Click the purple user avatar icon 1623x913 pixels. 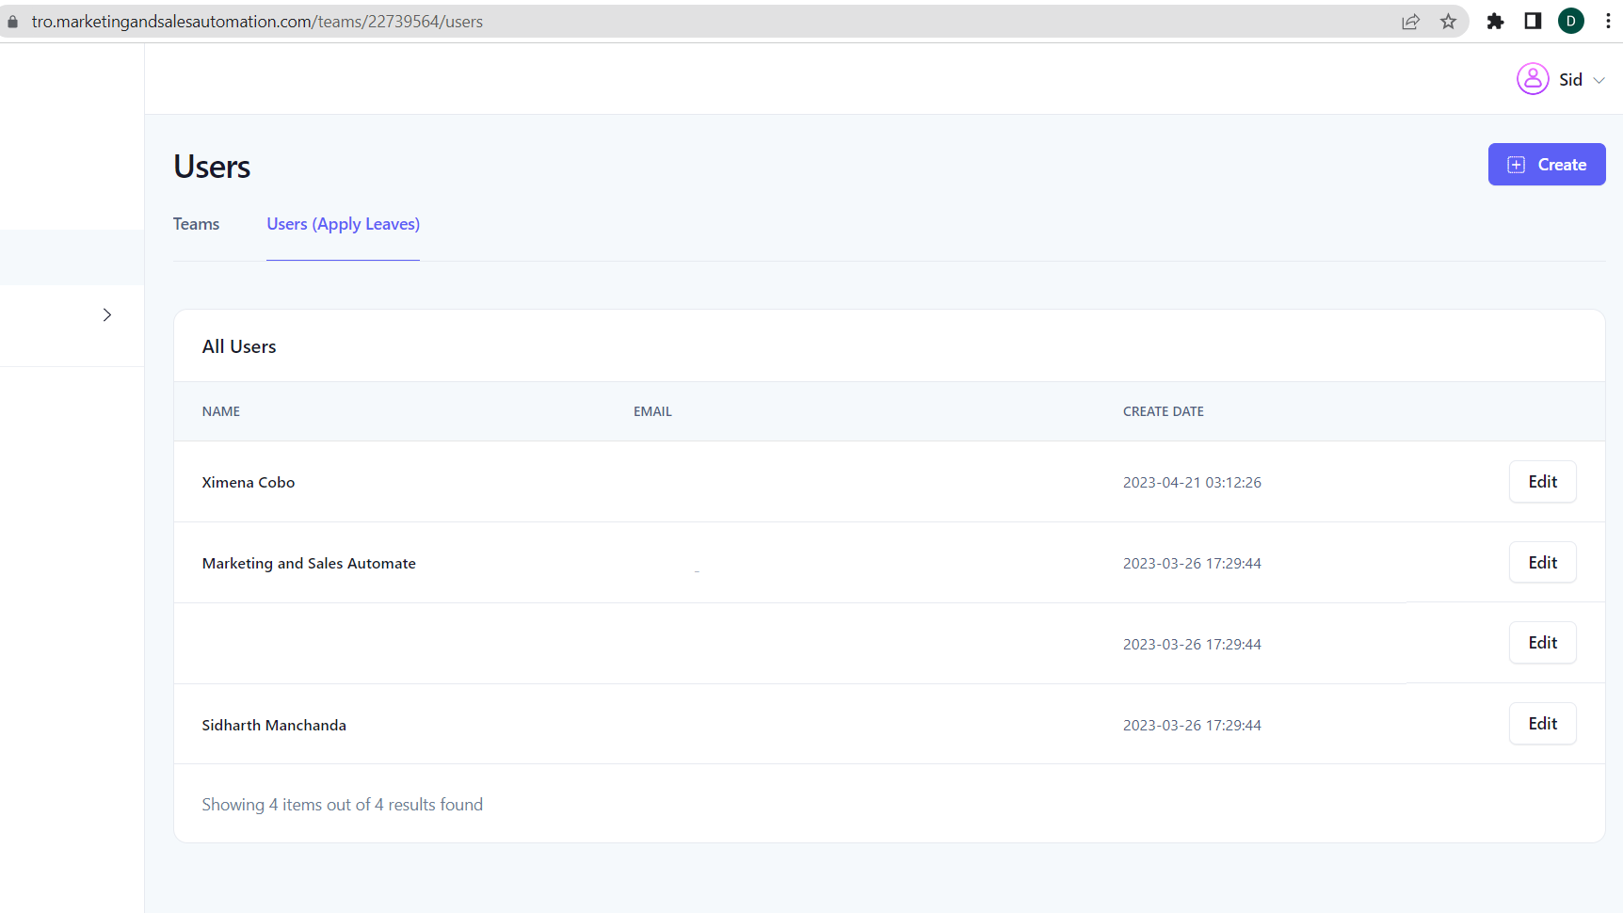tap(1533, 79)
